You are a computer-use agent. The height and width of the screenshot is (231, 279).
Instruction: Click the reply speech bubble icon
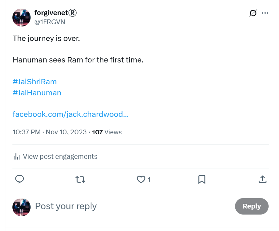pyautogui.click(x=19, y=179)
